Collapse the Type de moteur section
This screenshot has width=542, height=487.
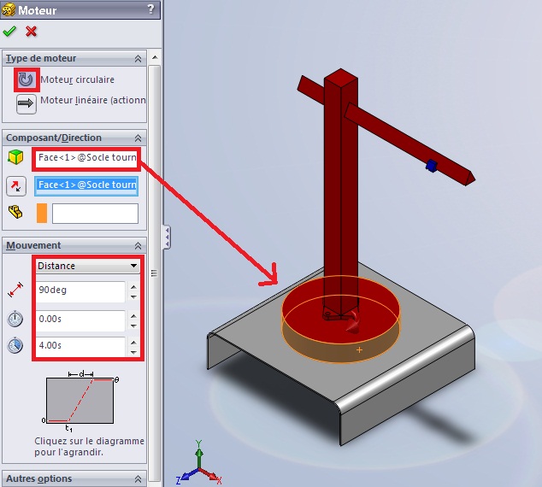pyautogui.click(x=138, y=59)
